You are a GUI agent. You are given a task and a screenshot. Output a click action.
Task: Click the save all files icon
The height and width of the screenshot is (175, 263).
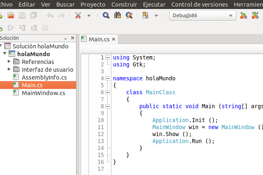[34, 16]
